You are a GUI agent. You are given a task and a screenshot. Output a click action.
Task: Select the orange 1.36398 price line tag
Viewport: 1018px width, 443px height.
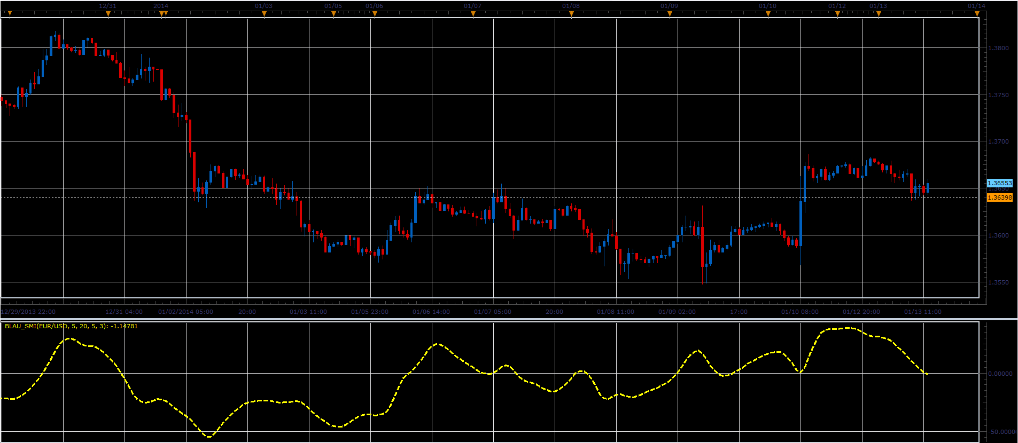(999, 197)
